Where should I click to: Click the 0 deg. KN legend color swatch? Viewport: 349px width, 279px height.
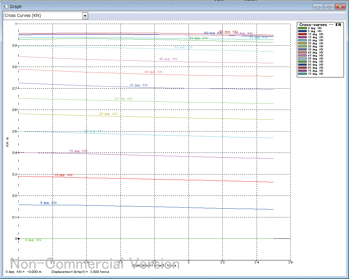tap(302, 28)
